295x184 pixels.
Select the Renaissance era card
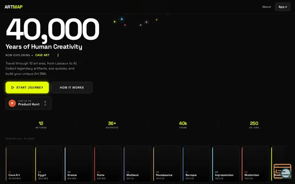tap(167, 164)
